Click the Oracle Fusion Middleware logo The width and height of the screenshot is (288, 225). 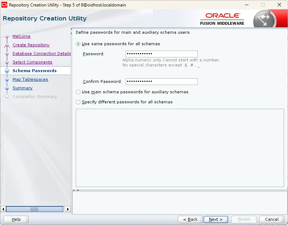222,19
